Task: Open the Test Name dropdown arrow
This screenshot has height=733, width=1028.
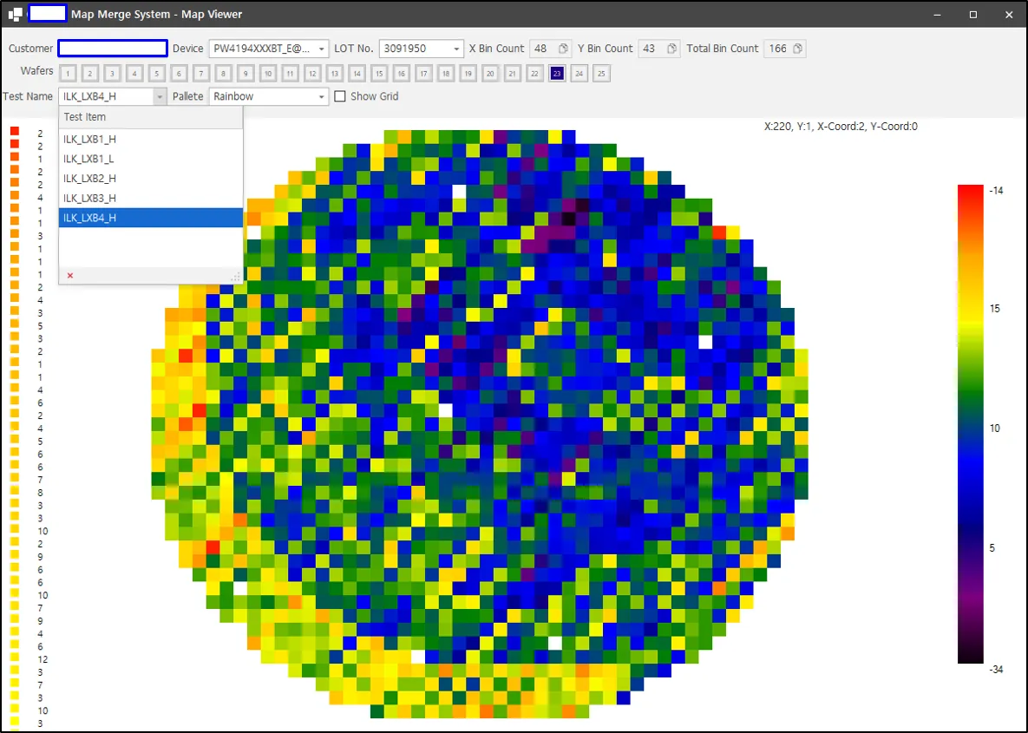Action: point(160,96)
